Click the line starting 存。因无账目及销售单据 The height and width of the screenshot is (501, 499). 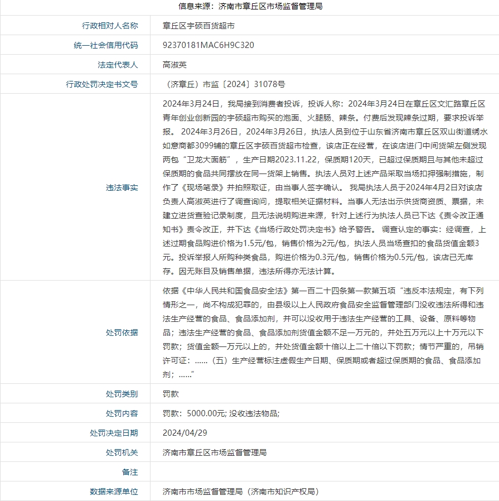coord(250,271)
